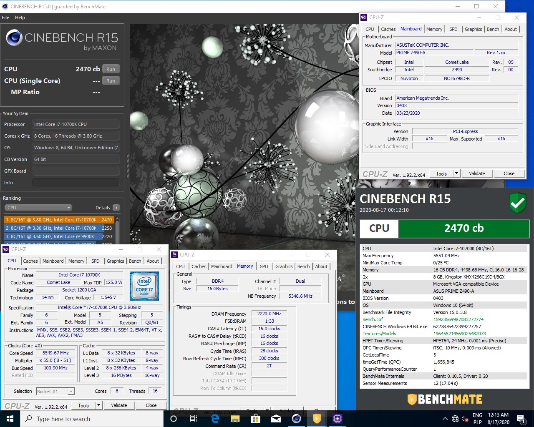Switch to Graphics tab in CPU-Z Mainboard window
Image resolution: width=534 pixels, height=427 pixels.
(x=473, y=29)
